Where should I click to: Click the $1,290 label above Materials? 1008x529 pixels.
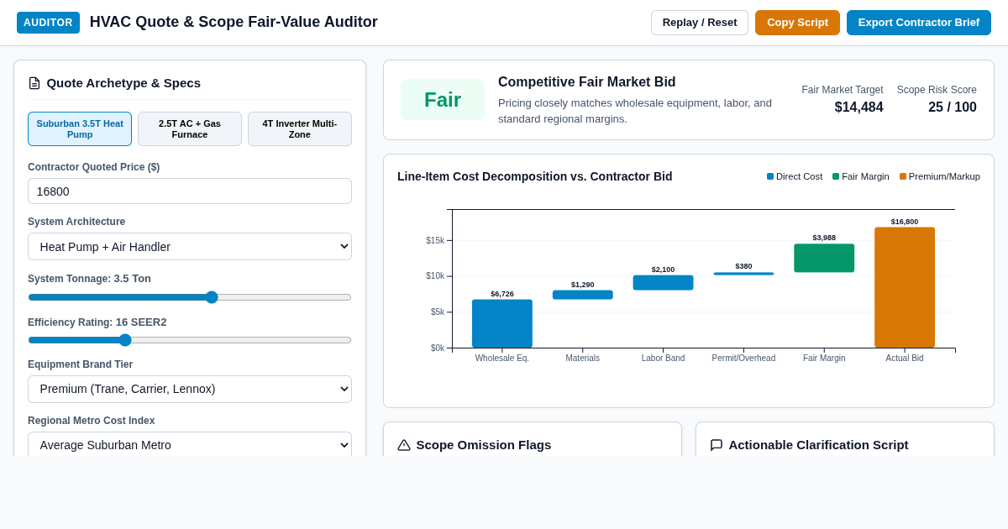(583, 285)
